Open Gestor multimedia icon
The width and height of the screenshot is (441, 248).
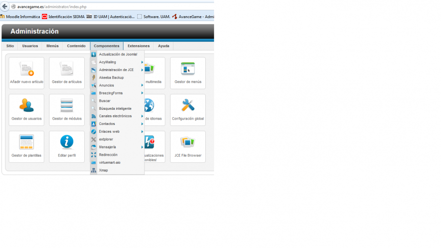pyautogui.click(x=149, y=69)
